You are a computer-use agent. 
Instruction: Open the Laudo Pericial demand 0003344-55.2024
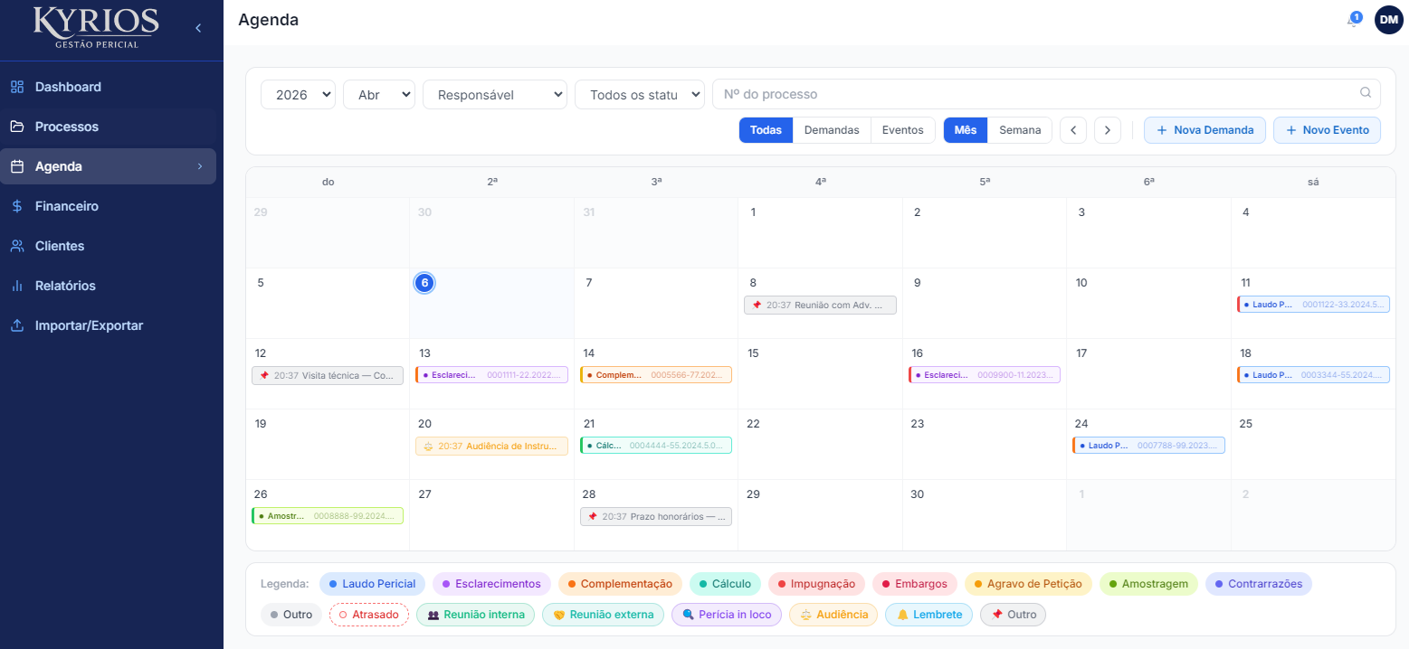click(x=1313, y=375)
